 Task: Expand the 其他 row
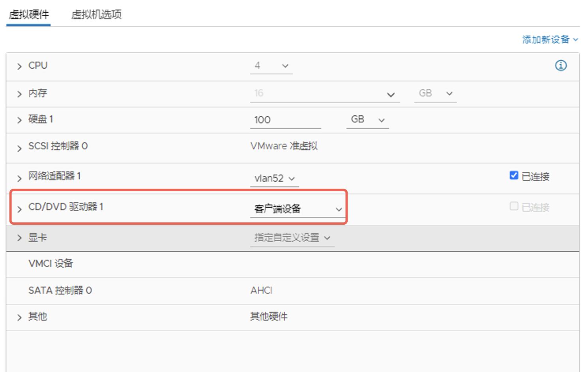(19, 318)
